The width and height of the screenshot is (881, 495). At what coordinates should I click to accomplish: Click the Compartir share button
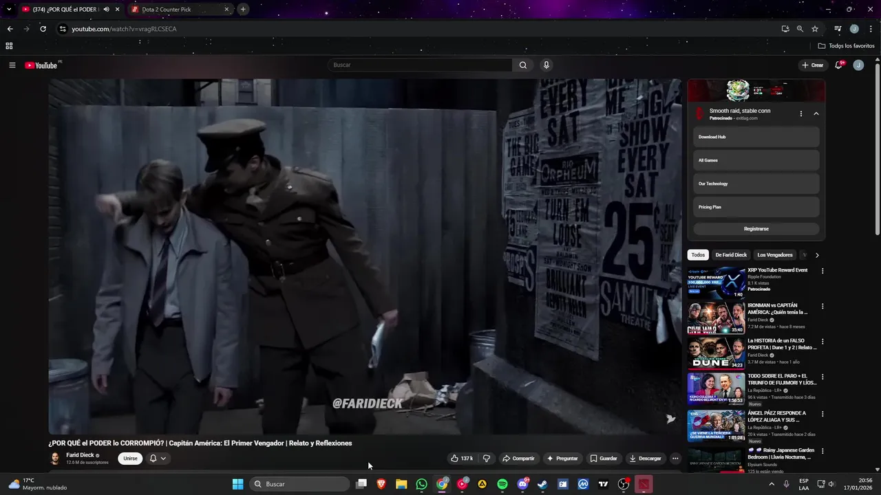(x=518, y=459)
